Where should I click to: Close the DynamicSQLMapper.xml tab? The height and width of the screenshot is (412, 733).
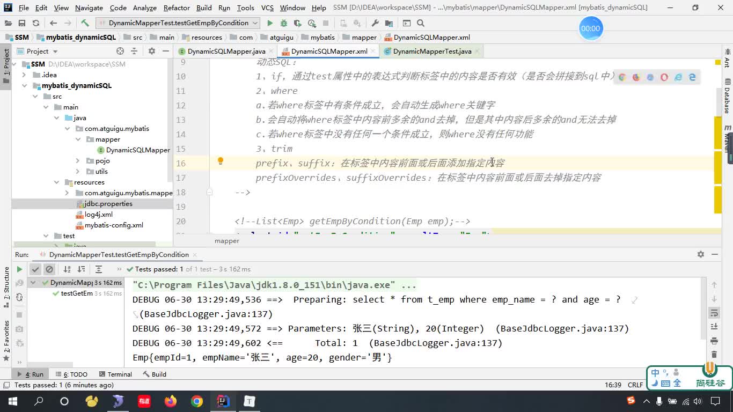(374, 51)
